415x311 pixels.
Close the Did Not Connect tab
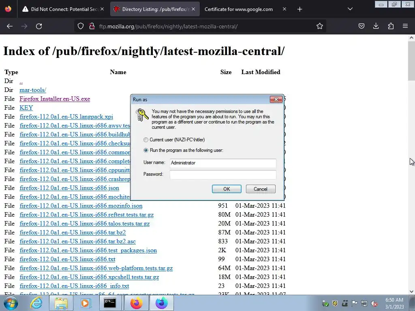pyautogui.click(x=102, y=9)
